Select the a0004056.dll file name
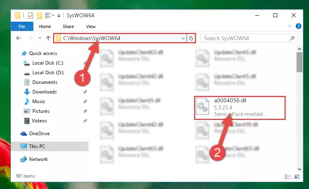This screenshot has width=309, height=189. [230, 101]
